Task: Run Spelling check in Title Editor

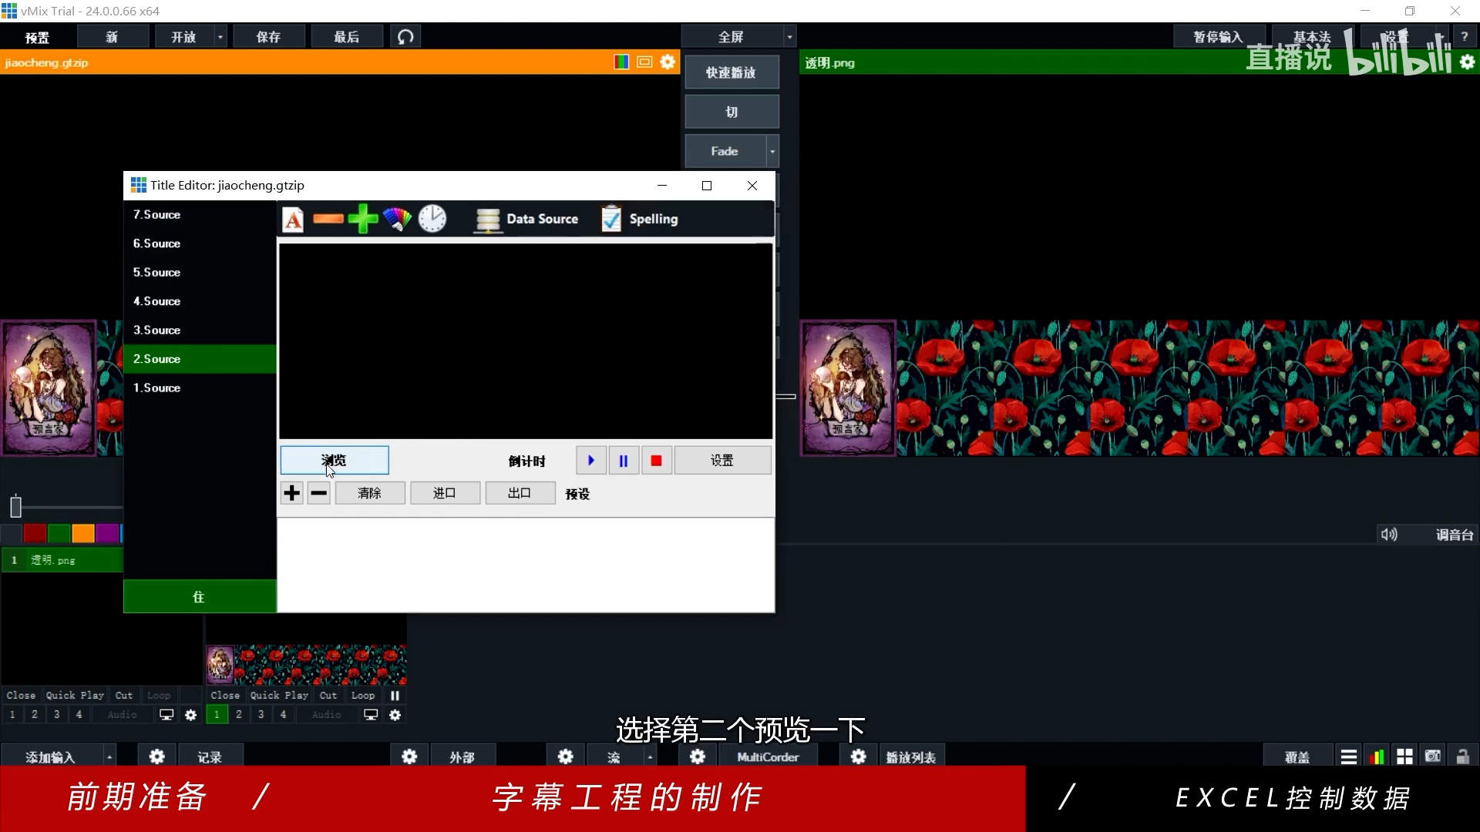Action: click(640, 219)
